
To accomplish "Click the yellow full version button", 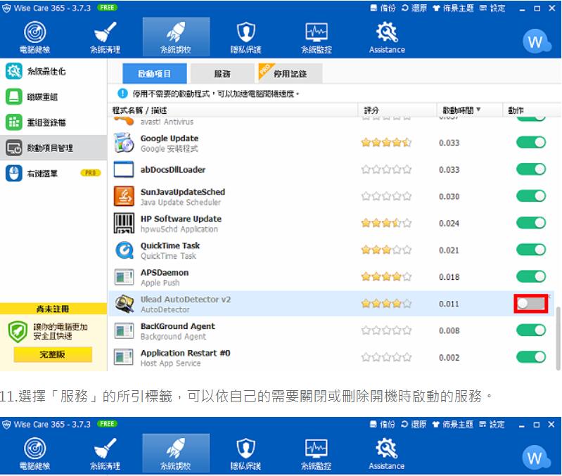I will (x=53, y=354).
